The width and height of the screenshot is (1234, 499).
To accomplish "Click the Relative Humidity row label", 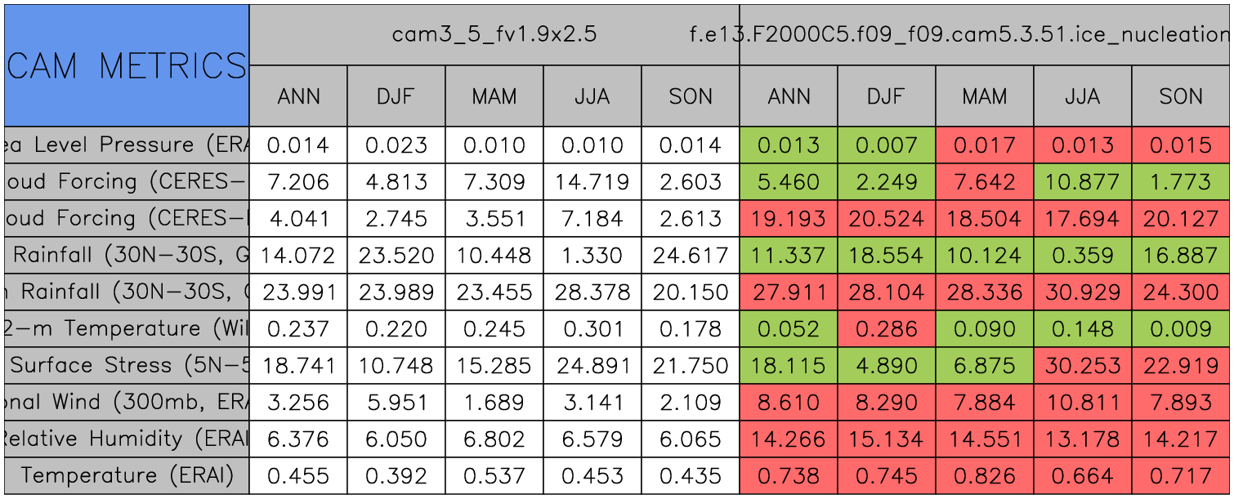I will click(x=127, y=439).
